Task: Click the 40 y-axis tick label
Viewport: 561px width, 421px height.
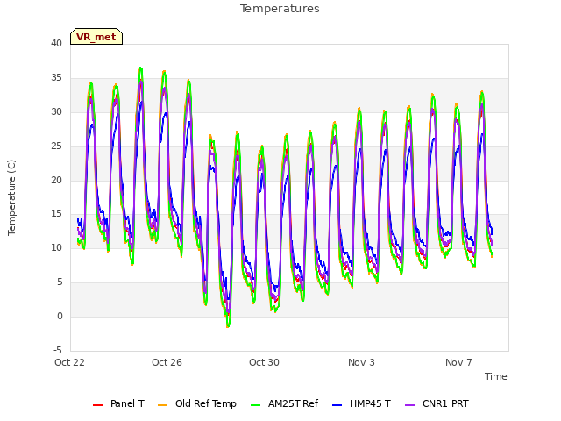Action: [x=56, y=43]
